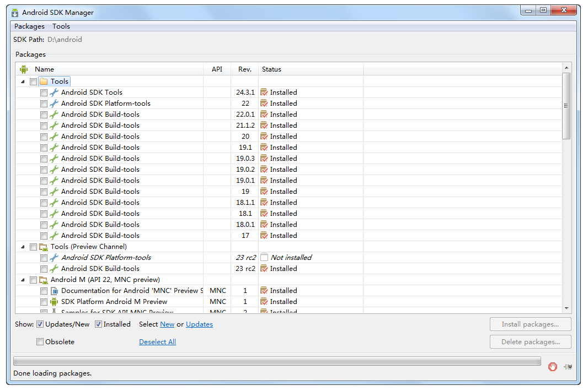Click the wrench icon for Build-tools 23 rc2
This screenshot has height=391, width=588.
point(54,269)
